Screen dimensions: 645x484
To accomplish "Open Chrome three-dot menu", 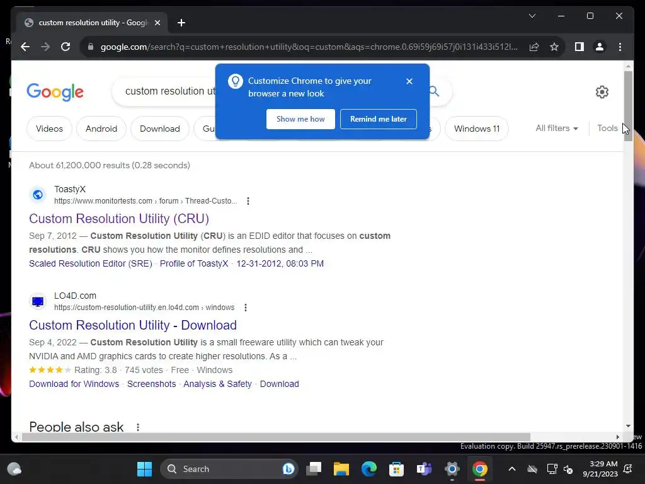I will click(x=620, y=47).
